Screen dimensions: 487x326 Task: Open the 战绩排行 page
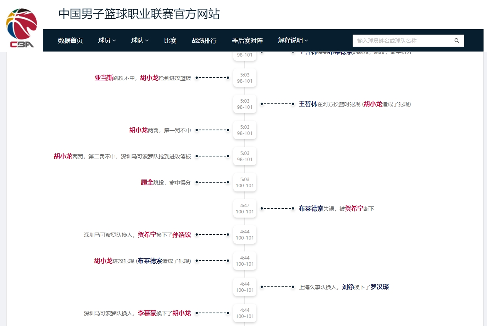(204, 40)
